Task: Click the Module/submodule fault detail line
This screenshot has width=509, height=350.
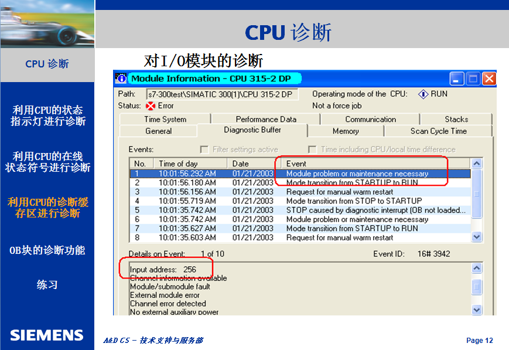Action: [x=170, y=287]
